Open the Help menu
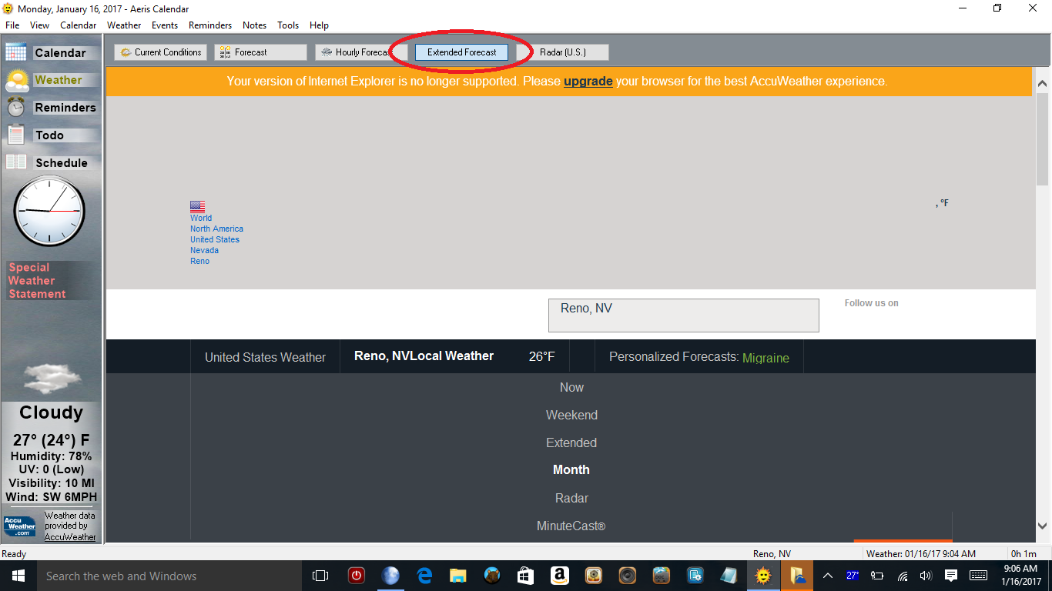The height and width of the screenshot is (591, 1052). pyautogui.click(x=319, y=25)
